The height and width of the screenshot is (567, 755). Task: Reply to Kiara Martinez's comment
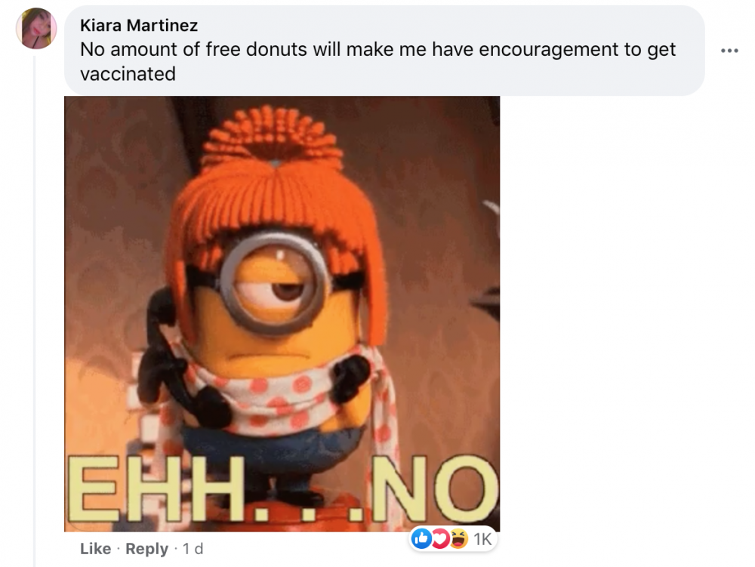[x=147, y=549]
